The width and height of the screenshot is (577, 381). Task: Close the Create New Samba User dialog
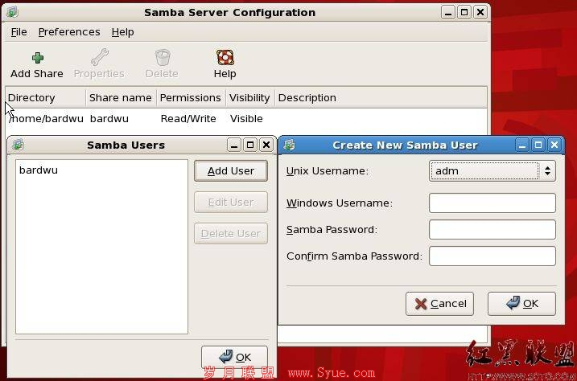tap(554, 145)
